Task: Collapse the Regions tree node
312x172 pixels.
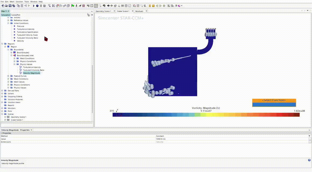Action: coord(2,44)
